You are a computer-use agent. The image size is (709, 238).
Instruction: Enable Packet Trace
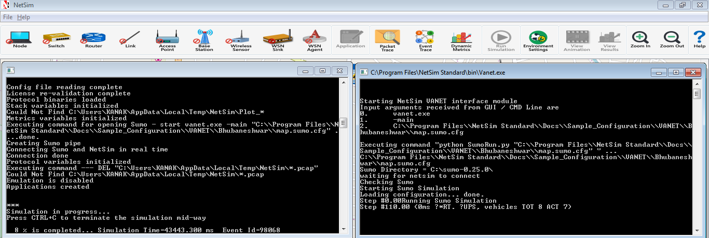pyautogui.click(x=387, y=40)
